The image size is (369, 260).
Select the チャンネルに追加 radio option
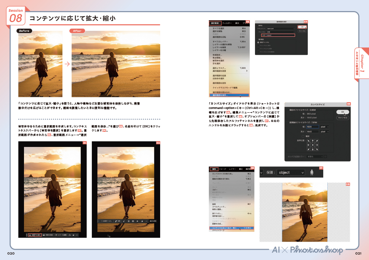pyautogui.click(x=258, y=45)
